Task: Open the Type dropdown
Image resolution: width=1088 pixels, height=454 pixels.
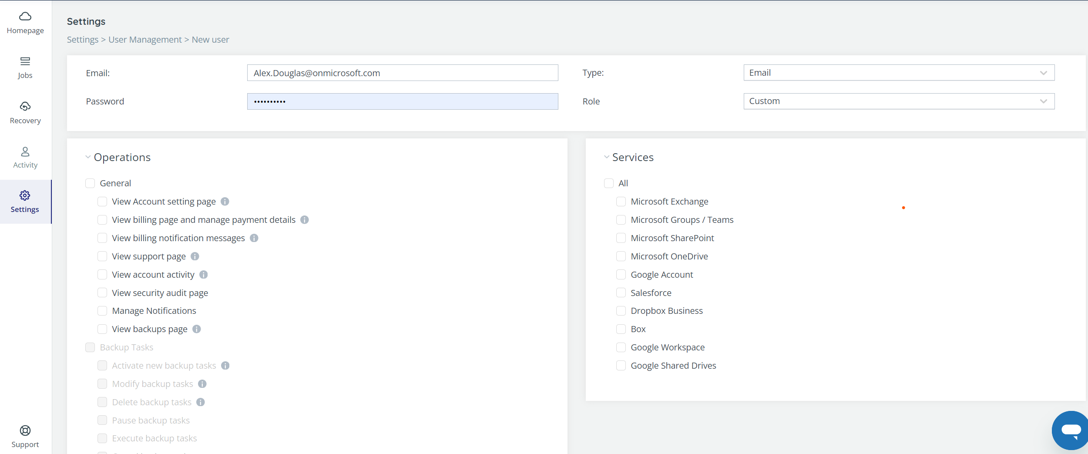Action: (x=899, y=73)
